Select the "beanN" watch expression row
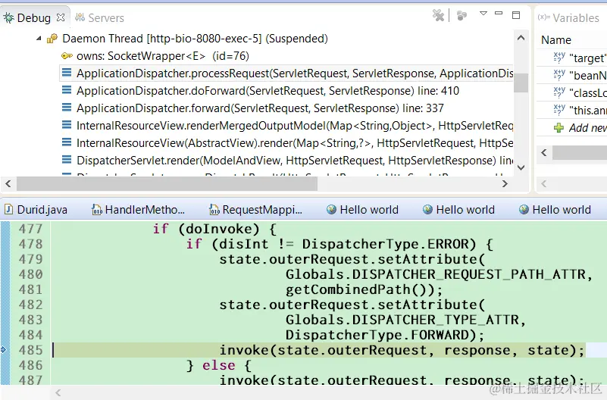 [580, 76]
